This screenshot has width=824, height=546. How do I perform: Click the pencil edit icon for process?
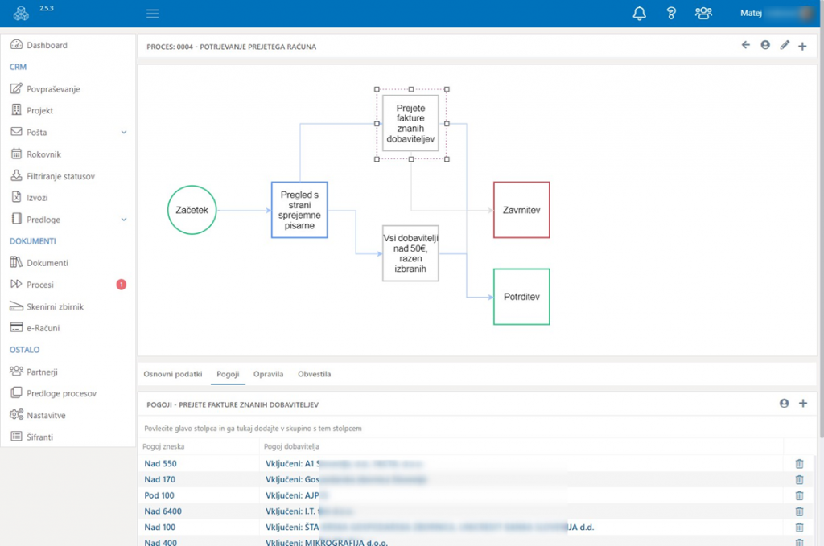(785, 46)
